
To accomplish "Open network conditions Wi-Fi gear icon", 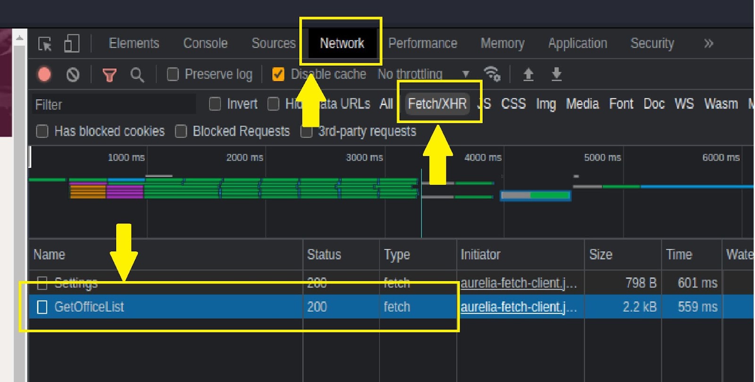I will coord(492,74).
